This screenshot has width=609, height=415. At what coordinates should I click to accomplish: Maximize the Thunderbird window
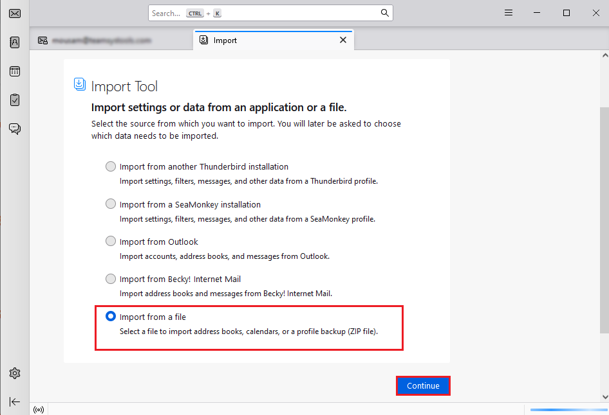pos(567,13)
